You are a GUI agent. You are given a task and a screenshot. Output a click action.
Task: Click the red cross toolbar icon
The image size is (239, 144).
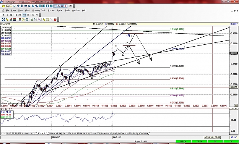(66, 6)
